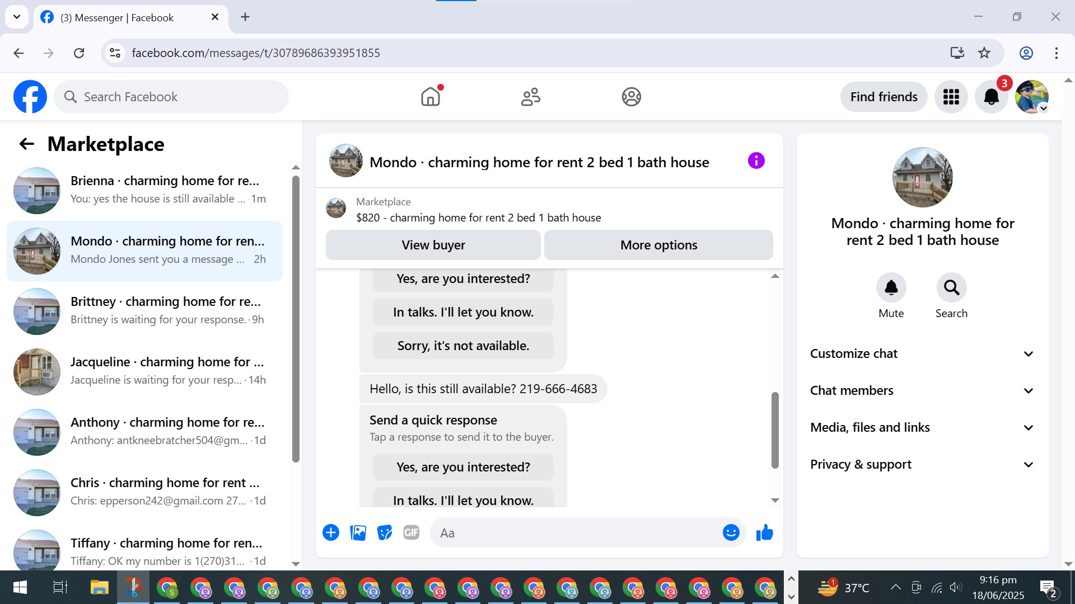Open the Home feed icon

(x=431, y=97)
